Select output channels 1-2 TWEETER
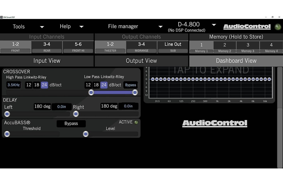This screenshot has width=283, height=184. click(x=110, y=47)
